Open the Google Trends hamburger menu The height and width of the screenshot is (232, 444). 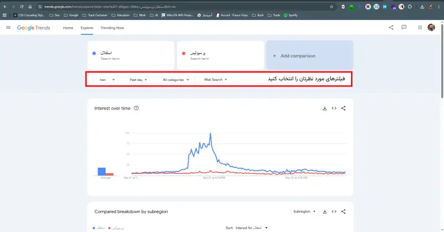8,28
